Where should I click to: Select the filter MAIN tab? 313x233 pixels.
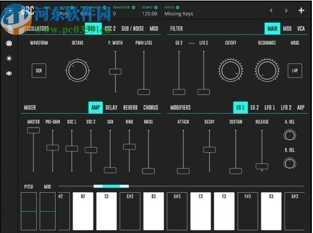click(x=272, y=28)
